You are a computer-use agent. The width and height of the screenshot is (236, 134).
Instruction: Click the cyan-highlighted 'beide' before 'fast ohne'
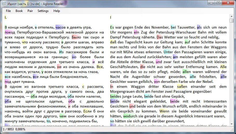click(149, 97)
